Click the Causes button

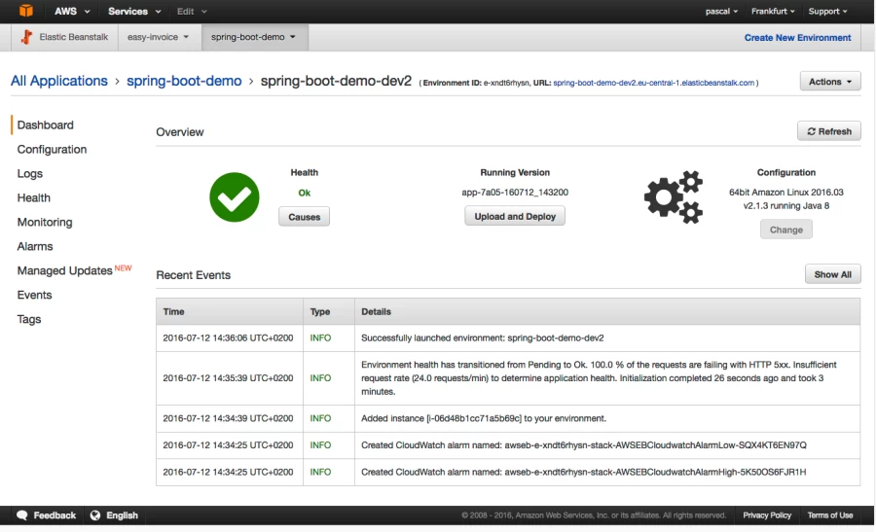(304, 217)
